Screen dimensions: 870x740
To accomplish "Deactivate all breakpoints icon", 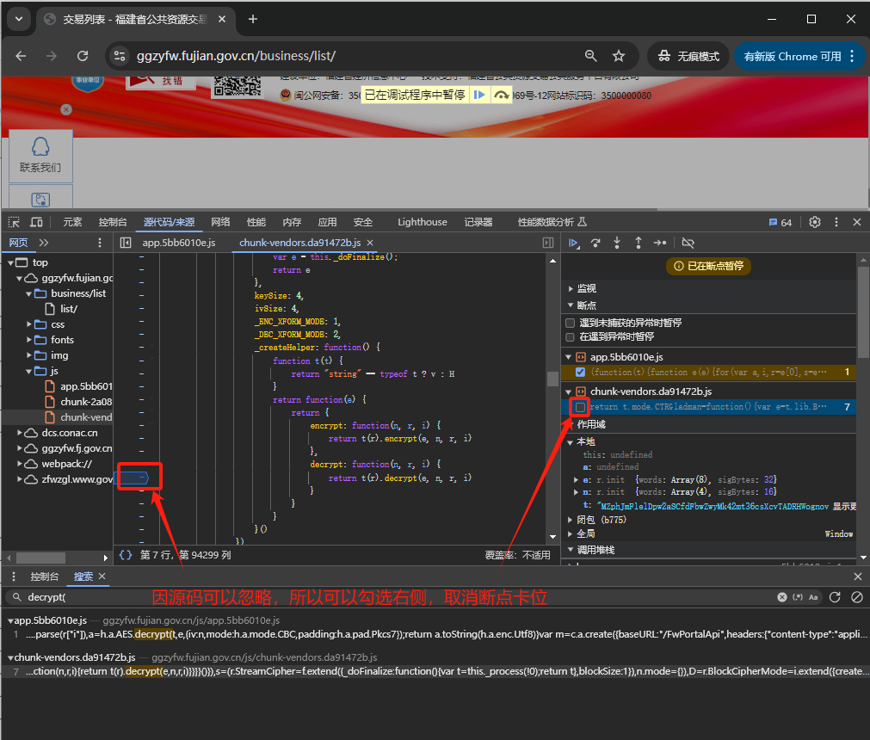I will click(x=688, y=244).
